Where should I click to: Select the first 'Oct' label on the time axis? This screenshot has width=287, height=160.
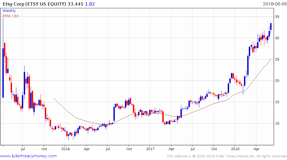[44, 149]
